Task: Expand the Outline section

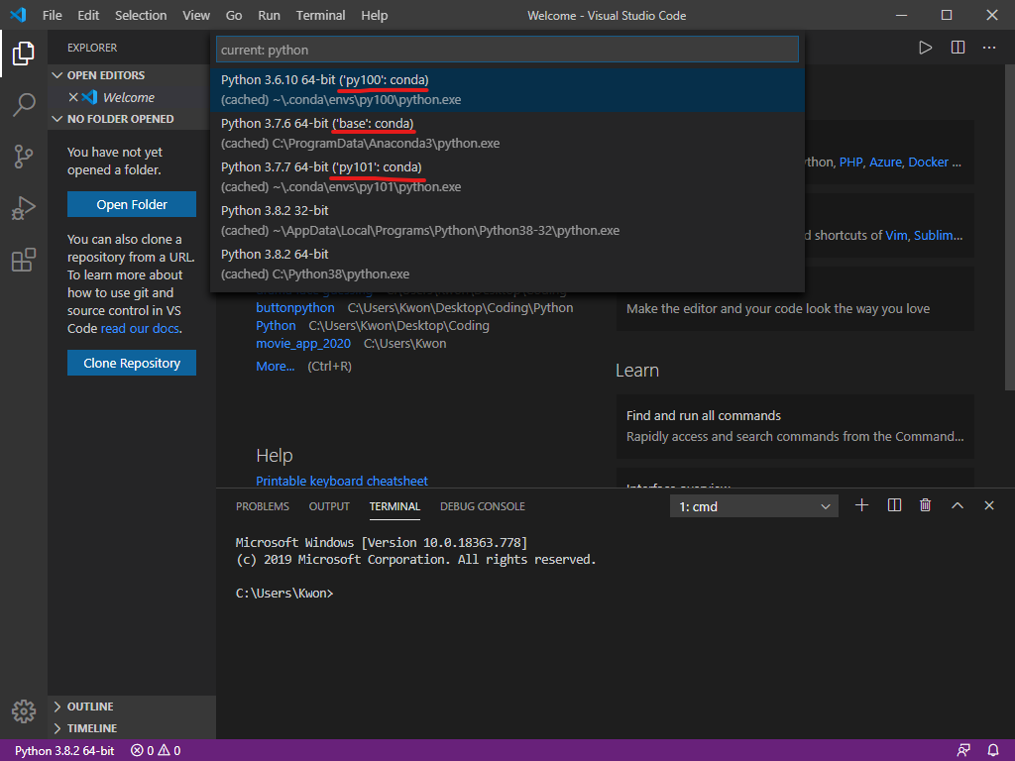Action: (x=56, y=707)
